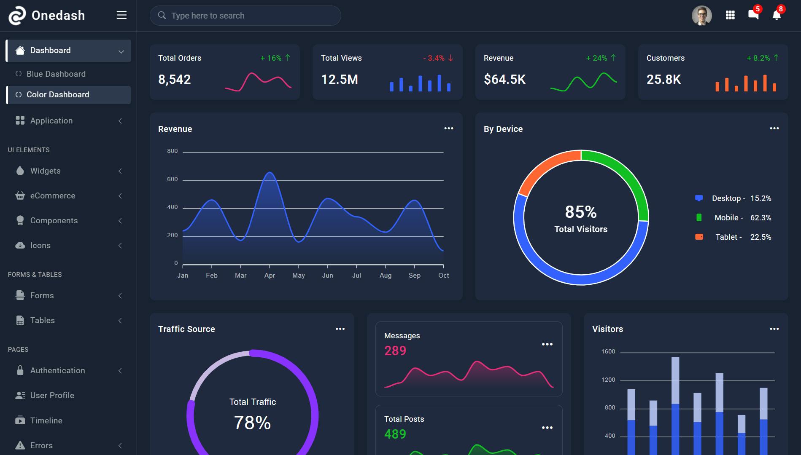
Task: Click the Dashboard home icon
Action: (x=20, y=50)
